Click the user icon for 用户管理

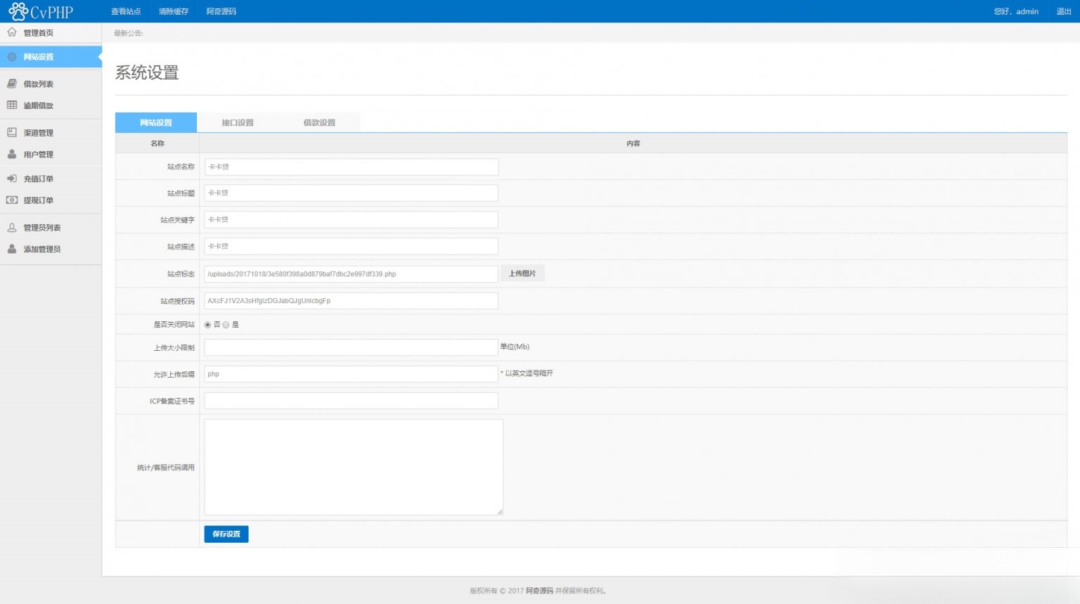point(12,154)
